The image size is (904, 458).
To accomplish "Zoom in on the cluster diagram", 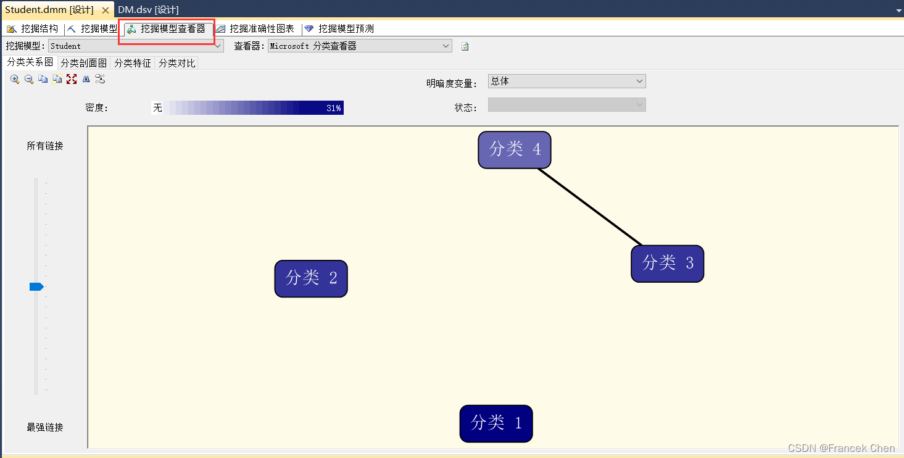I will point(15,79).
